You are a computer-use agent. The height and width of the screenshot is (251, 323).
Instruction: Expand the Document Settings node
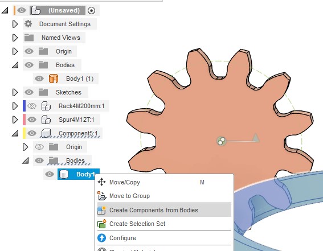pos(15,24)
